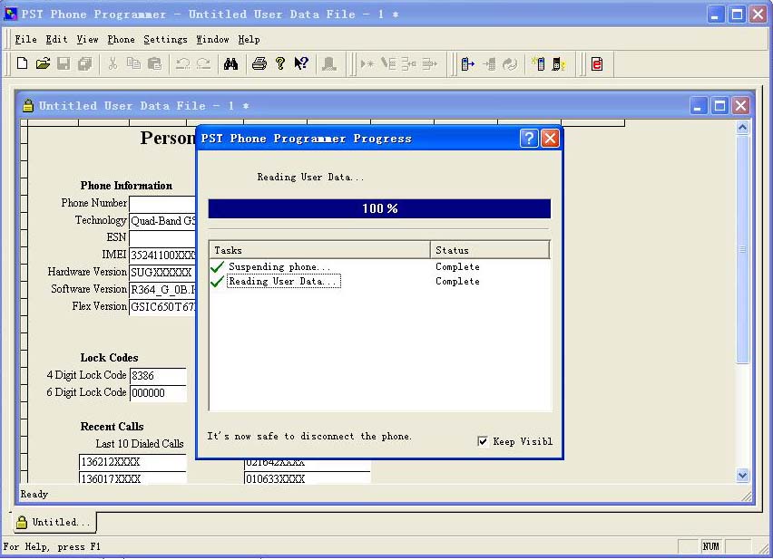
Task: Click the scroll down arrow of document
Action: point(743,475)
